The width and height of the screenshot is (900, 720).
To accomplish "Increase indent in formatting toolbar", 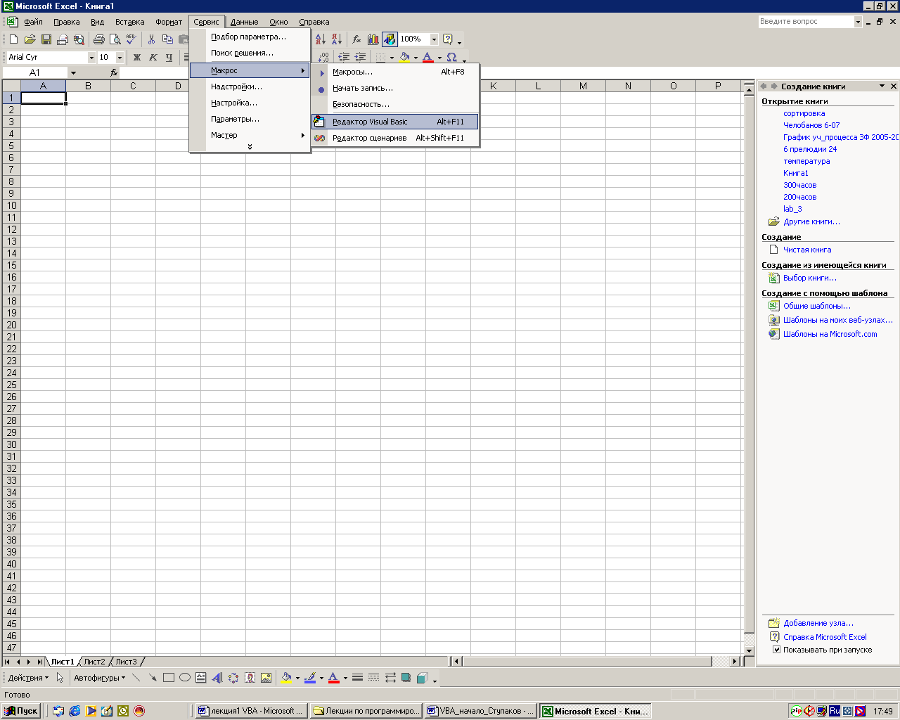I will (x=360, y=57).
